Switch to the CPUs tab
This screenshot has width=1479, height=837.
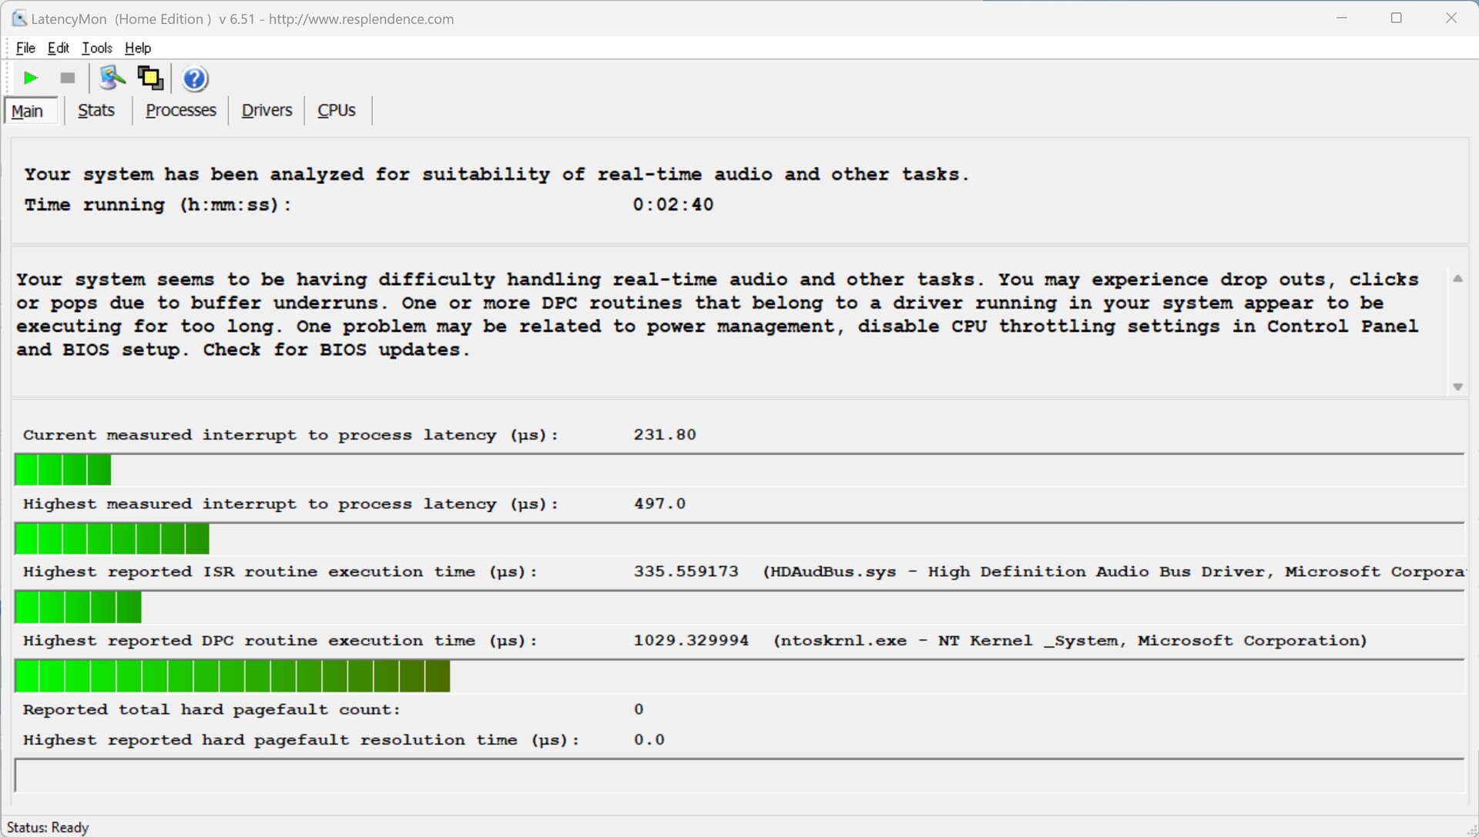click(337, 110)
